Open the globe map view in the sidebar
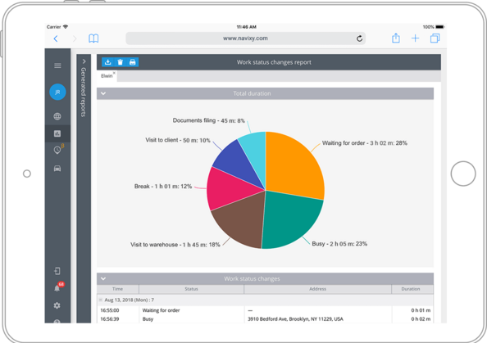The height and width of the screenshot is (343, 487). pos(57,116)
